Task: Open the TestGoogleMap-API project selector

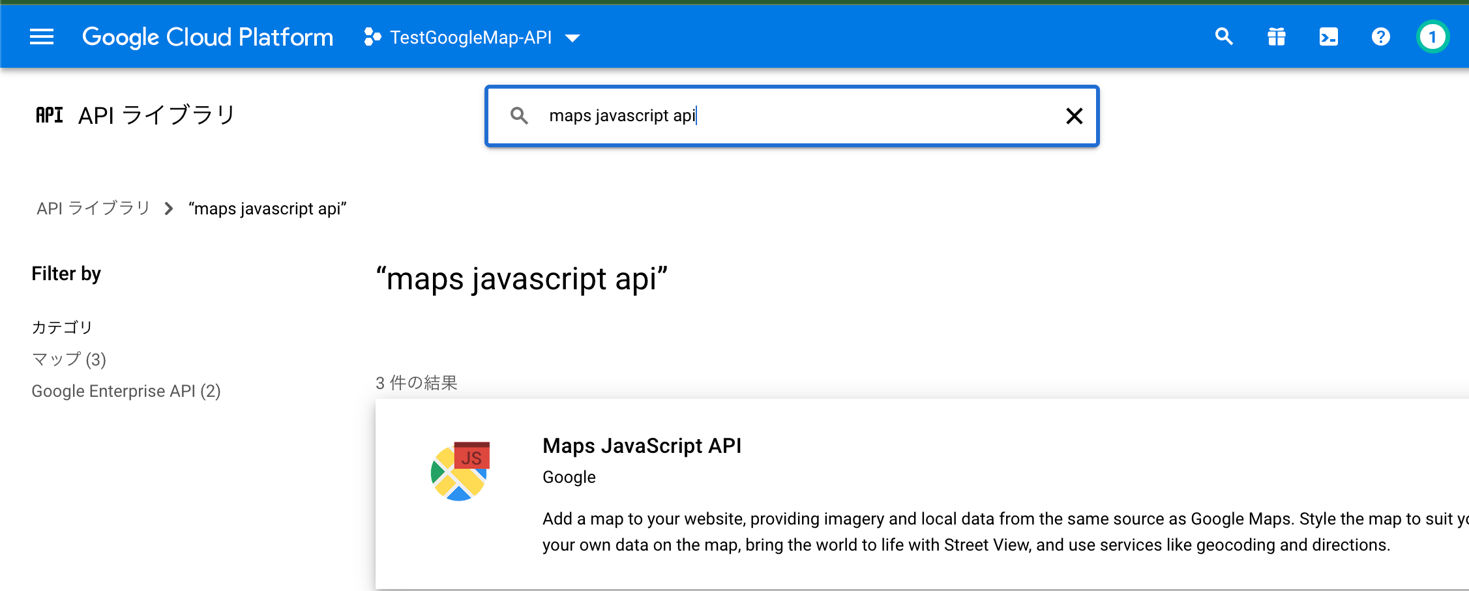Action: pos(472,37)
